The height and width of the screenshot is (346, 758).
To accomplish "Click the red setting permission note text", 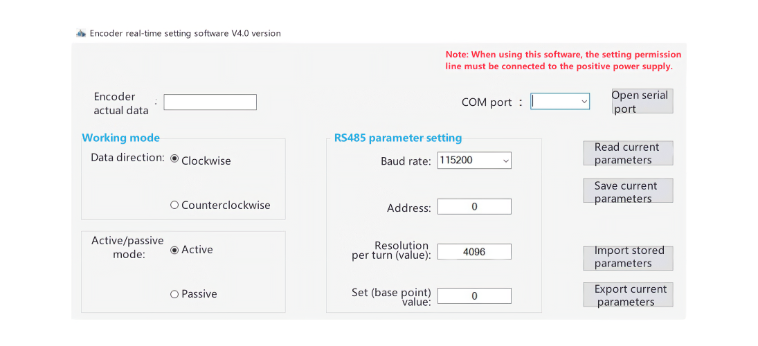I will pyautogui.click(x=563, y=60).
